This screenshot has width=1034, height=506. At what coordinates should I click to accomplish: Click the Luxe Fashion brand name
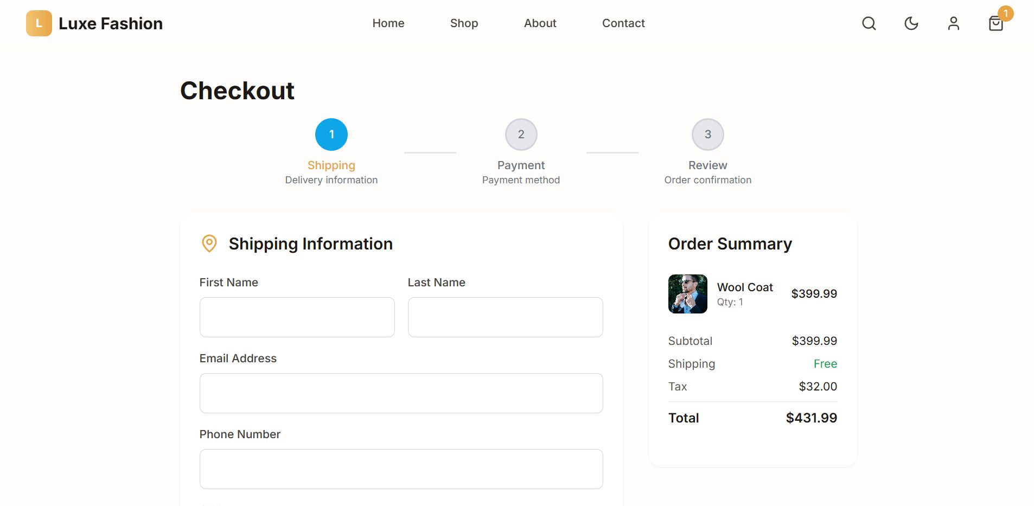click(x=111, y=23)
